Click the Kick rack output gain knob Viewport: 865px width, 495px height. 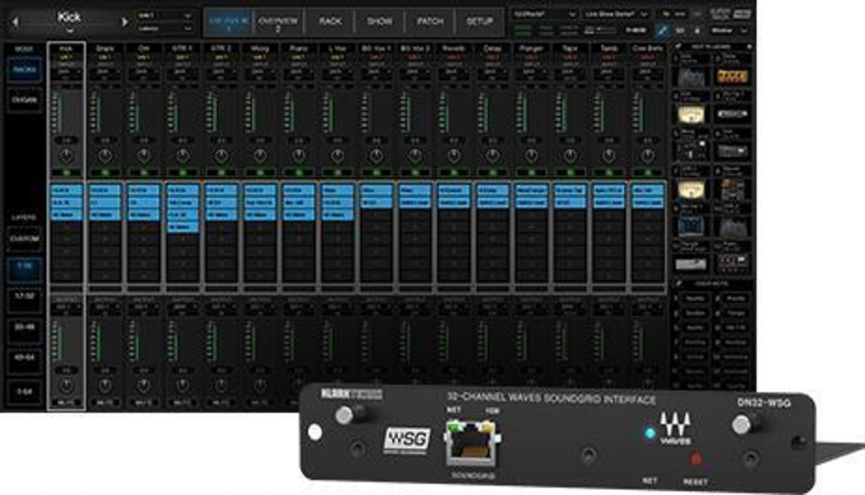[x=66, y=385]
